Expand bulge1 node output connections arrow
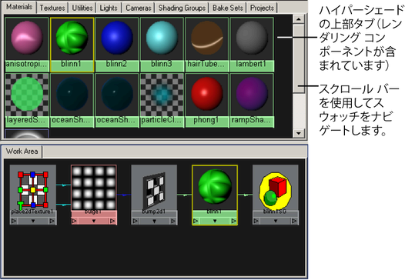The image size is (405, 280). point(112,221)
